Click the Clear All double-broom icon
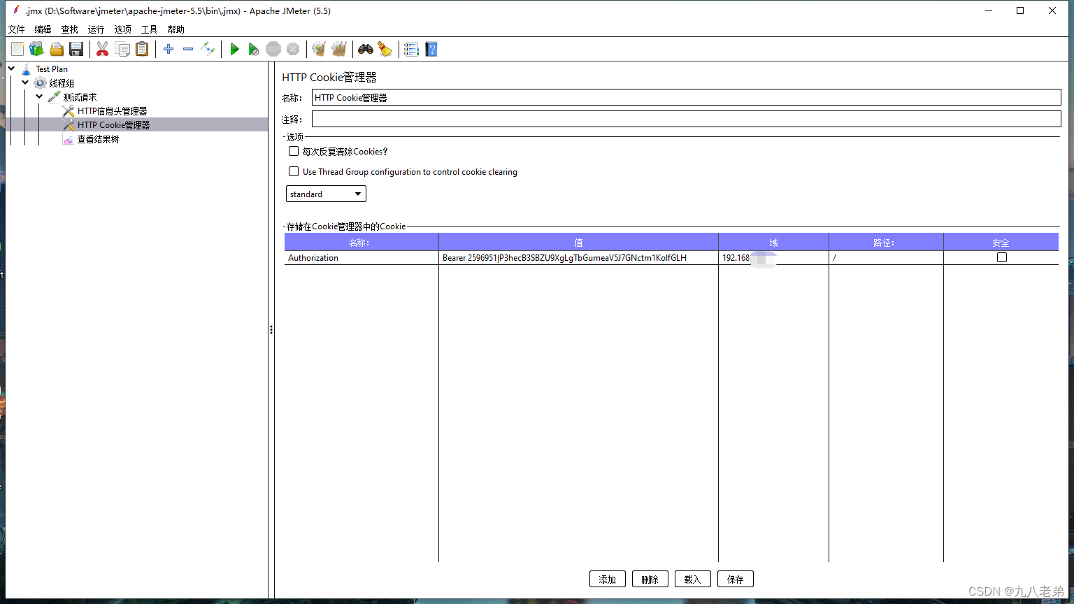Image resolution: width=1074 pixels, height=604 pixels. (339, 49)
